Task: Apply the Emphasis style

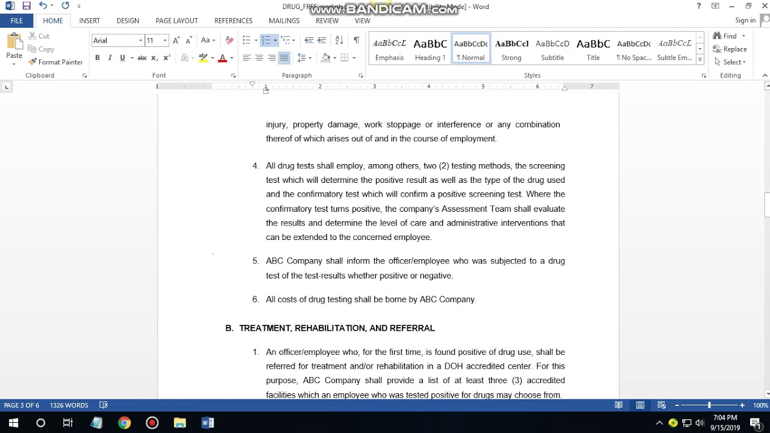Action: coord(389,49)
